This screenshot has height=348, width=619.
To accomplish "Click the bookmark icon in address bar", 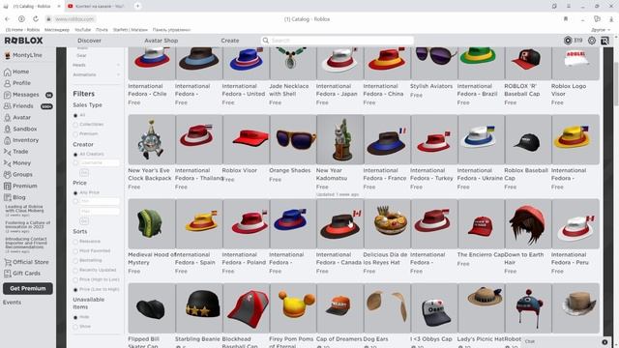I will [x=565, y=19].
